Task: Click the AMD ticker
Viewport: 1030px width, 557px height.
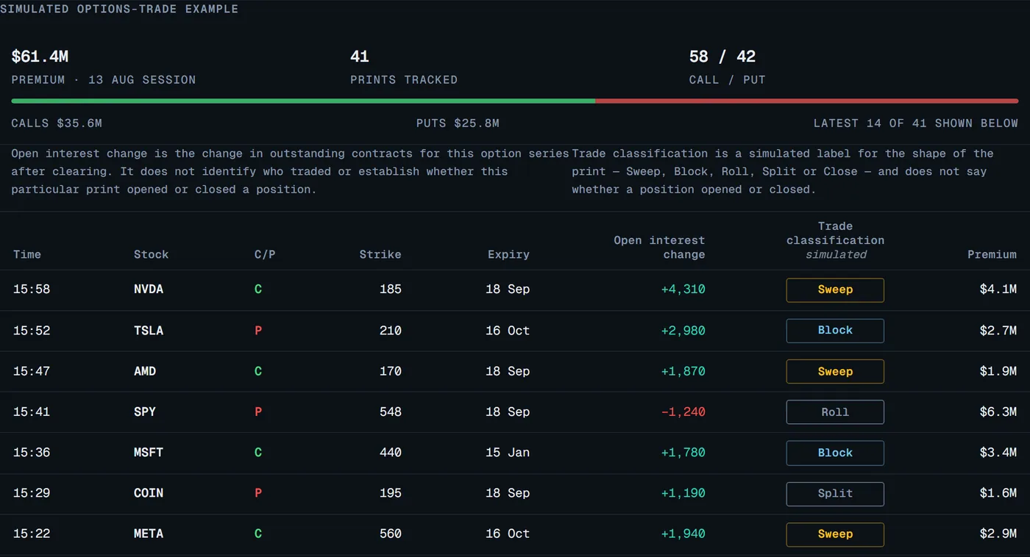Action: (x=145, y=371)
